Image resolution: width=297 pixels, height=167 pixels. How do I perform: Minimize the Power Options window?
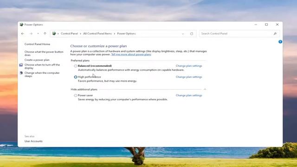(x=256, y=25)
